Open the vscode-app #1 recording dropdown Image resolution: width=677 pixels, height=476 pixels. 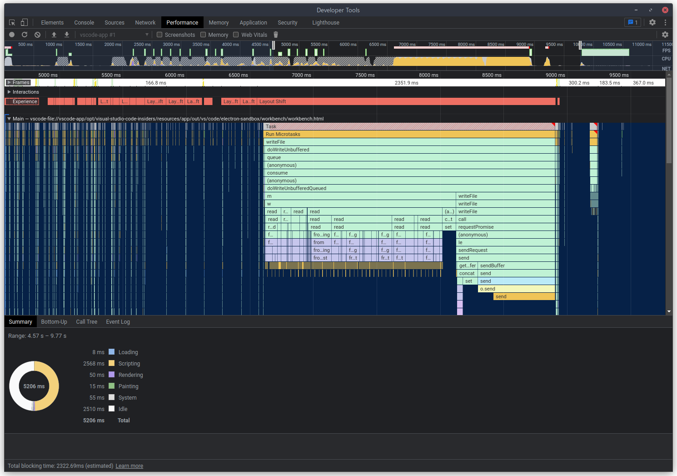(x=114, y=35)
